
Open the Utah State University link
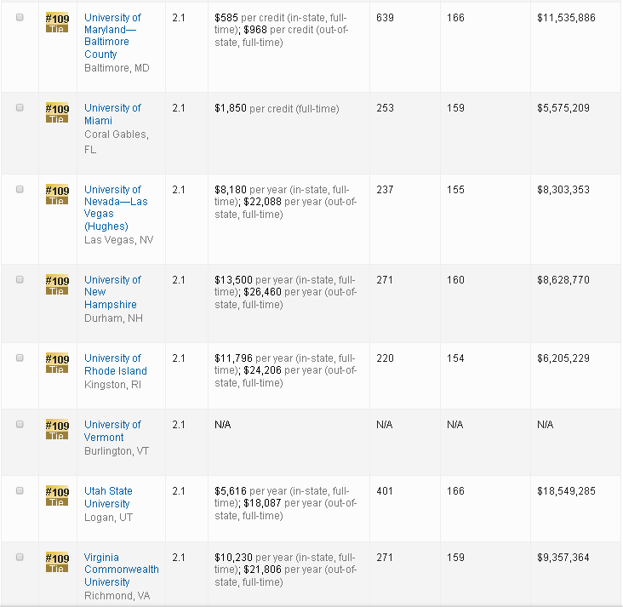pyautogui.click(x=108, y=497)
